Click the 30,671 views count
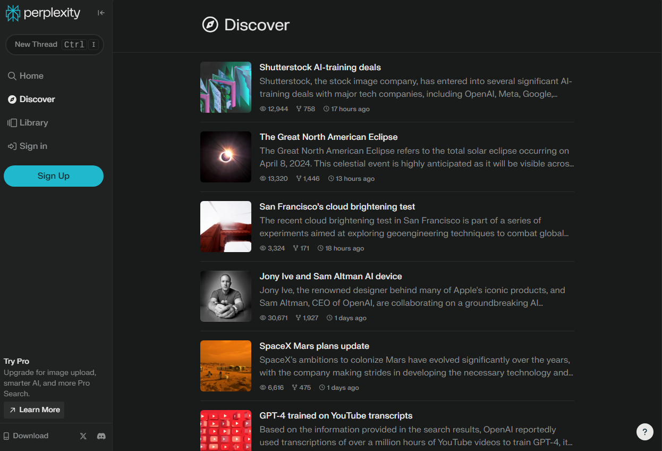This screenshot has height=451, width=662. click(x=274, y=318)
